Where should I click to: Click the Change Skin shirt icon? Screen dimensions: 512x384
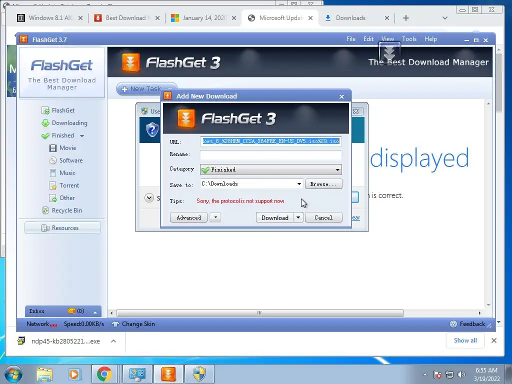(115, 324)
